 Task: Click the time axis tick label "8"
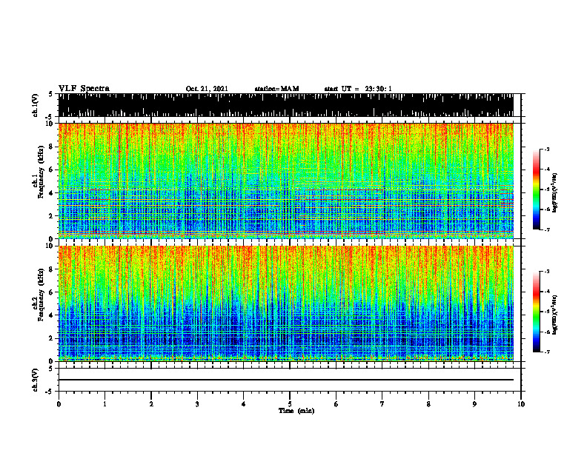tap(428, 404)
